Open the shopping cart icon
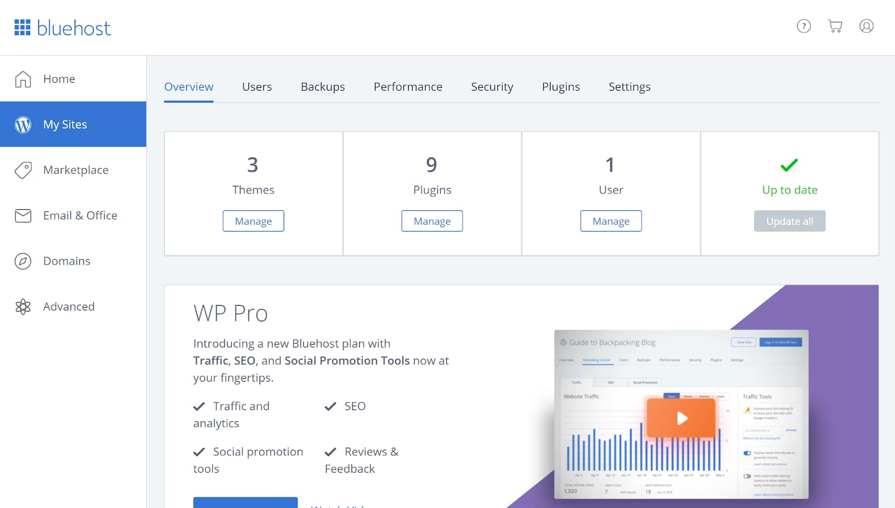Screen dimensions: 895x508 835,26
